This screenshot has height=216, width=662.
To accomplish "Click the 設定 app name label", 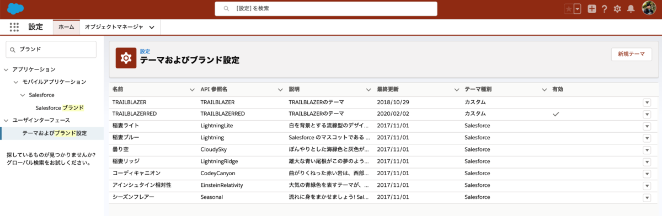I will pyautogui.click(x=36, y=27).
